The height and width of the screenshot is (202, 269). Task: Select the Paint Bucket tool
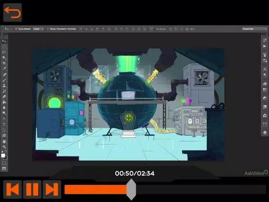coord(4,102)
